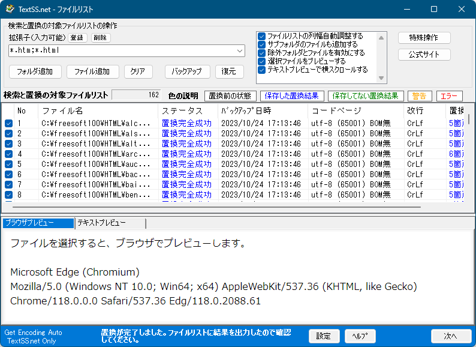
Task: Select file C:¥freesoft100¥HTML¥alt...
Action: pyautogui.click(x=96, y=143)
